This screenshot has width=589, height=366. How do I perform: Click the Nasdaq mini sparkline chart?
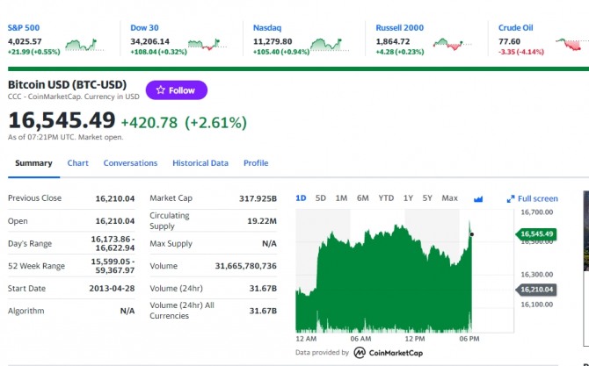[329, 45]
